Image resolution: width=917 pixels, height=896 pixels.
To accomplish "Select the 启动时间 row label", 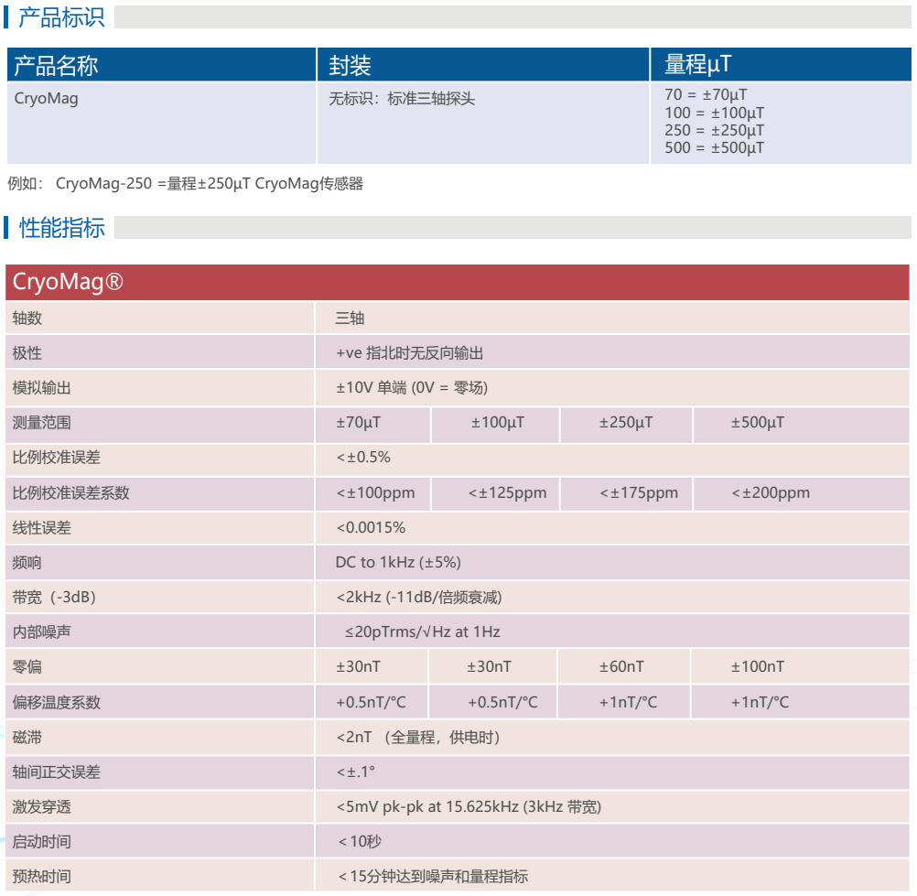I will pos(41,842).
